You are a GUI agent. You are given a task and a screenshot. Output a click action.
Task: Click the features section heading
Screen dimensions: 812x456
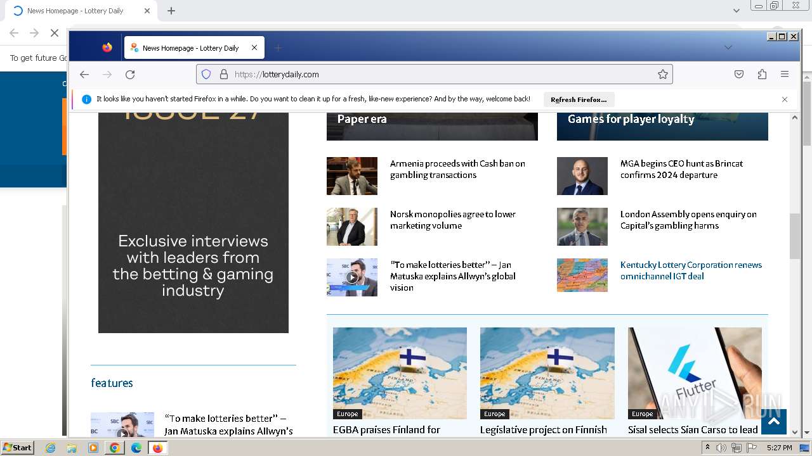(x=112, y=383)
